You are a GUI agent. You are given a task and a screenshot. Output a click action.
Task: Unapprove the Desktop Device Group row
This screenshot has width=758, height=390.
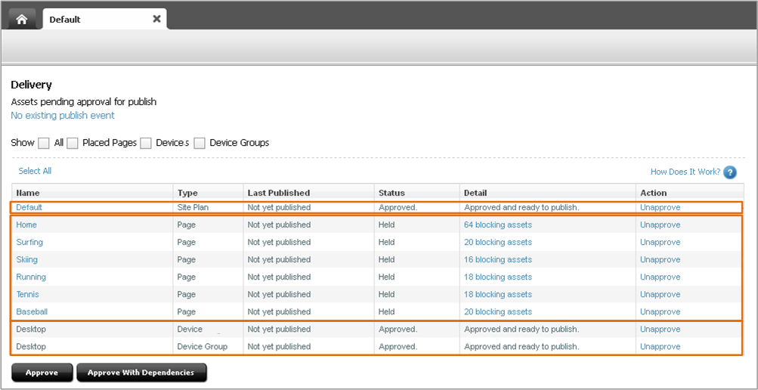pyautogui.click(x=661, y=346)
